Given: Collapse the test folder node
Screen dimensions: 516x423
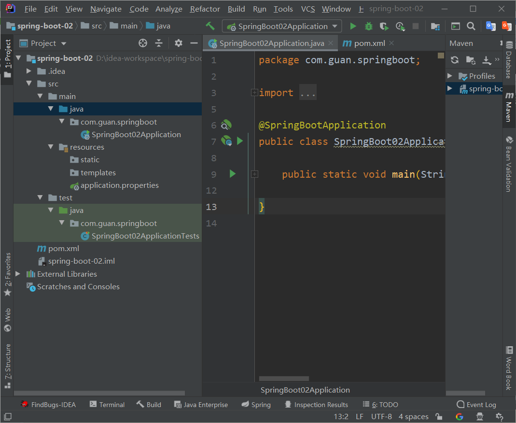Looking at the screenshot, I should pos(40,197).
